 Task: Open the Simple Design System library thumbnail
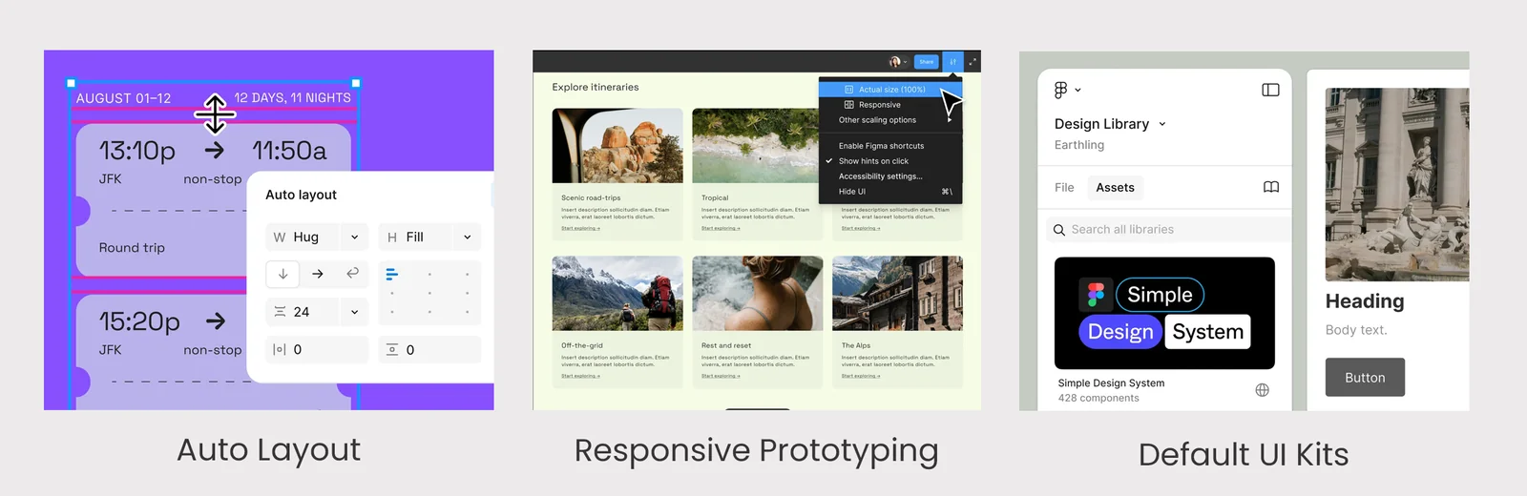[1164, 313]
